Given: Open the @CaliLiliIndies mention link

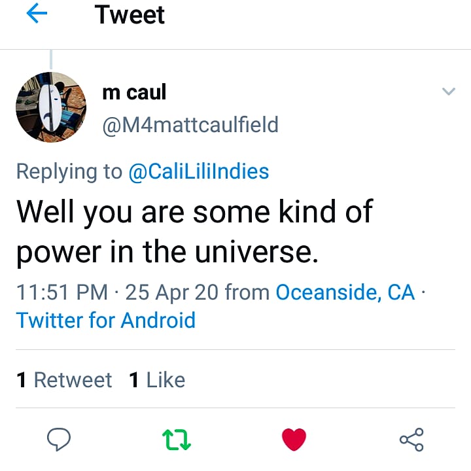Looking at the screenshot, I should [x=199, y=171].
